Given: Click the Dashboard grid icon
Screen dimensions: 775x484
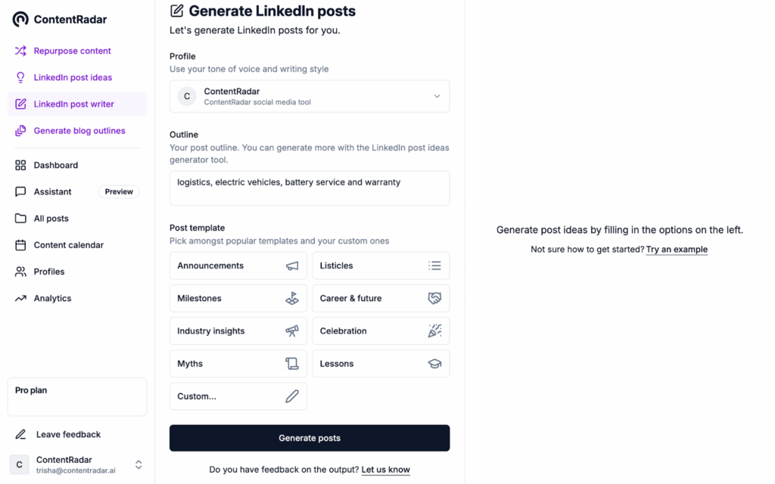Looking at the screenshot, I should (20, 165).
